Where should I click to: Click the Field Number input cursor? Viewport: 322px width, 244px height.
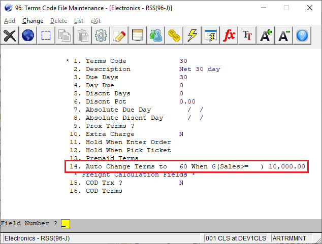pyautogui.click(x=65, y=224)
